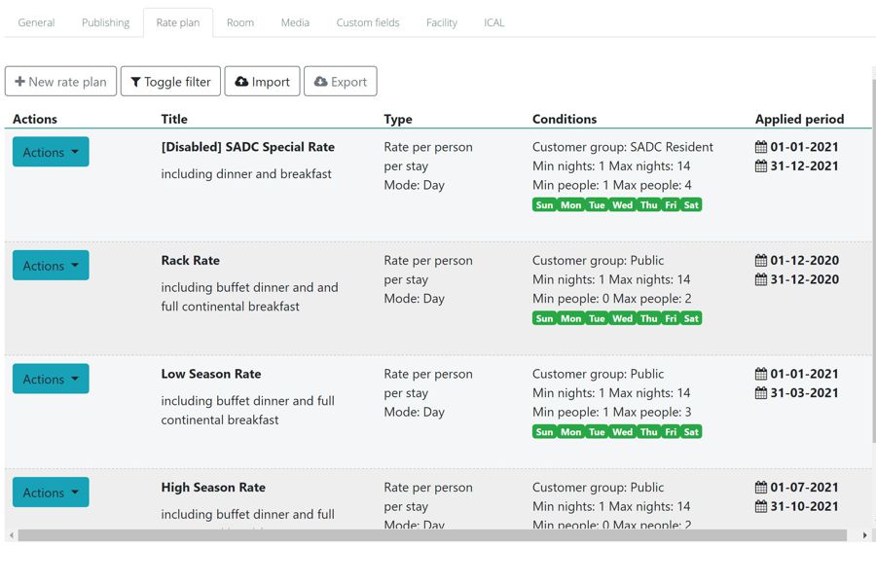The height and width of the screenshot is (584, 876).
Task: Click the Wed badge in SADC Special Rate row
Action: [622, 205]
